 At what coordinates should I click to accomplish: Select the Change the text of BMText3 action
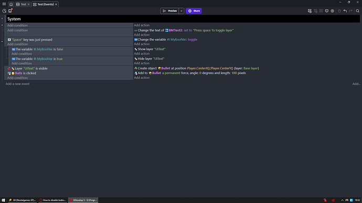point(184,30)
